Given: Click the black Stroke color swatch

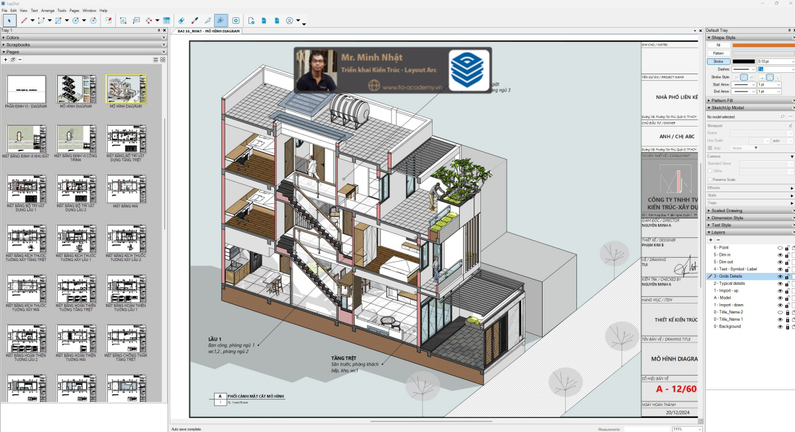Looking at the screenshot, I should point(743,62).
